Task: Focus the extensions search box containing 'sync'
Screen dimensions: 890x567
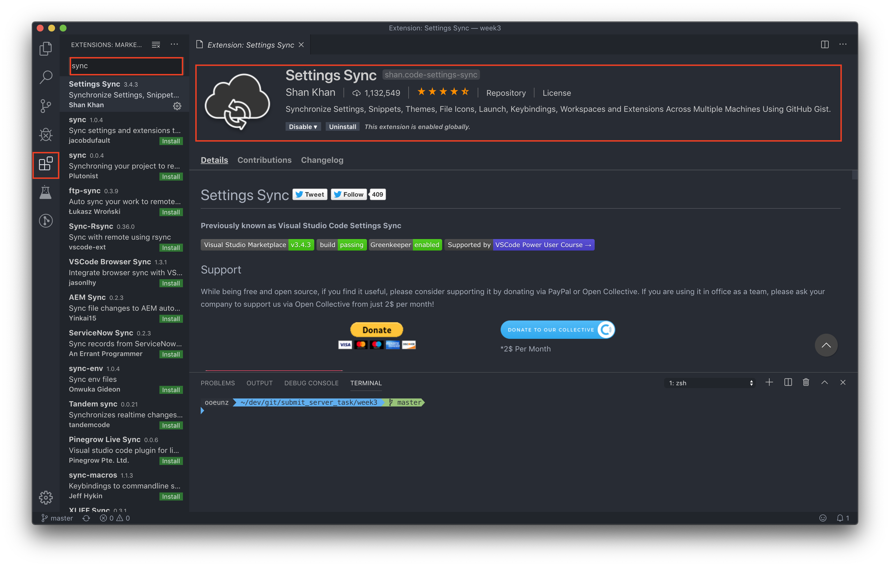Action: (x=126, y=66)
